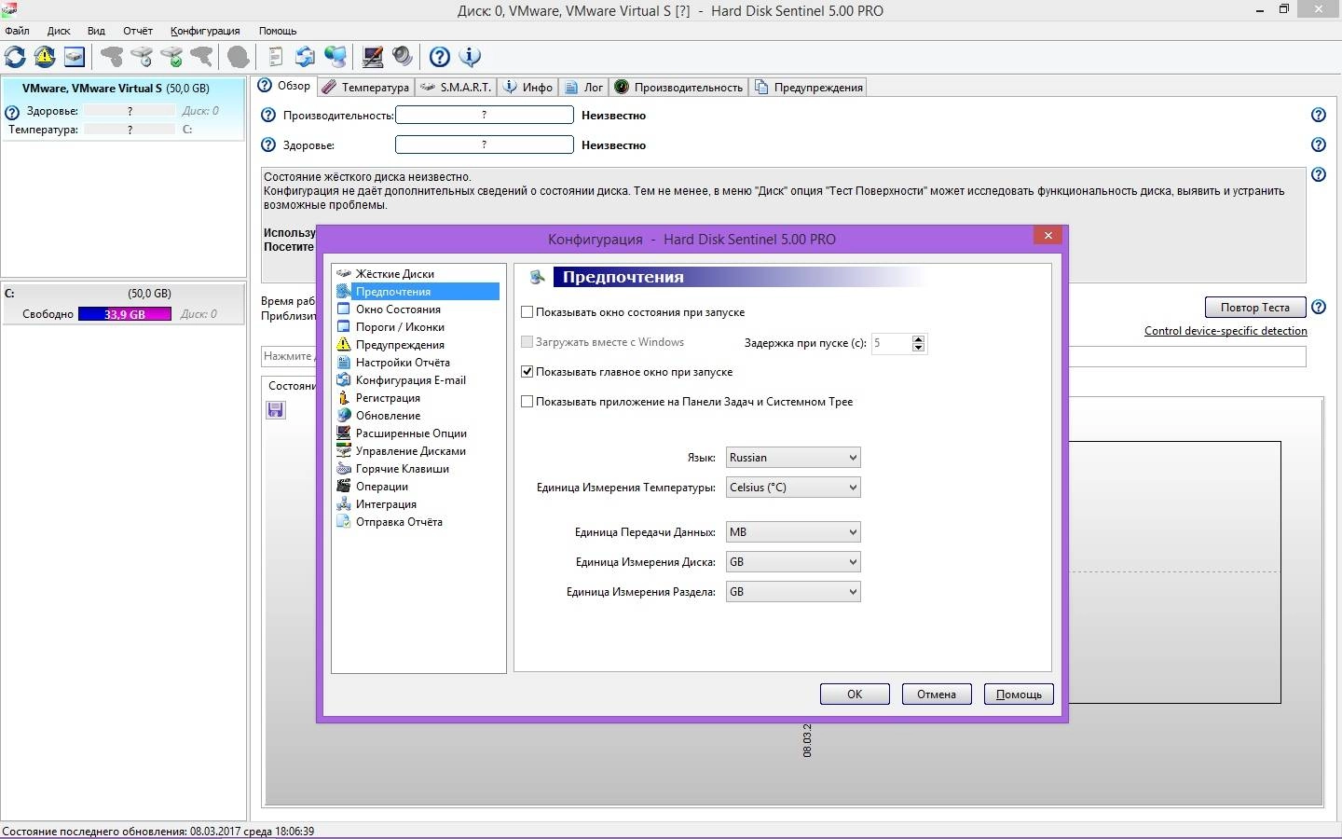The height and width of the screenshot is (839, 1342).
Task: Switch to the Предупреждения tab
Action: [808, 88]
